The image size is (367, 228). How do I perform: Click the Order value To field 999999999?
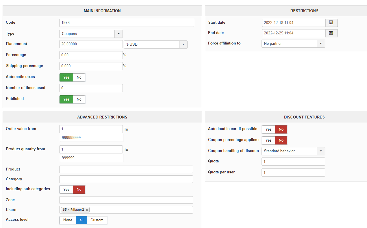point(92,138)
